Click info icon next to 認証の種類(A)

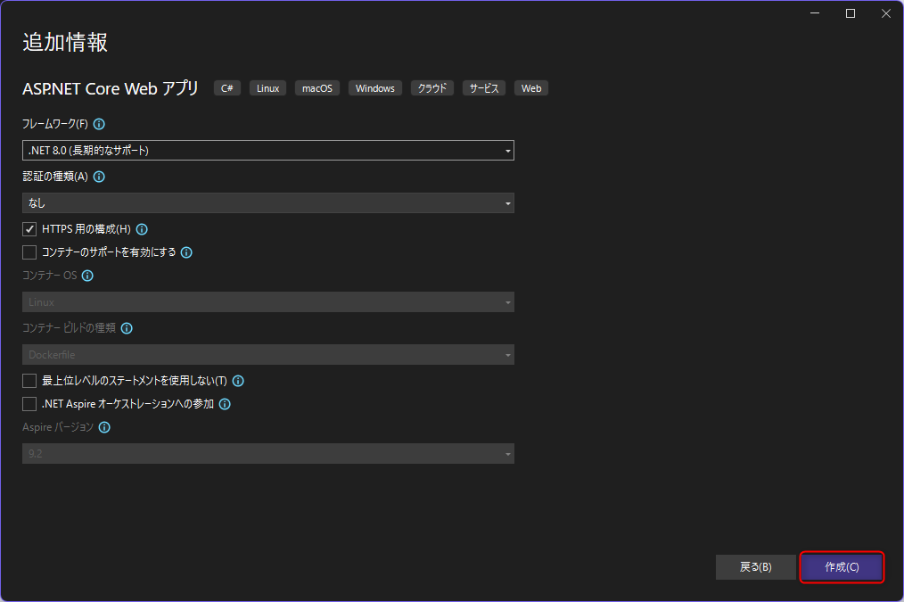tap(99, 177)
